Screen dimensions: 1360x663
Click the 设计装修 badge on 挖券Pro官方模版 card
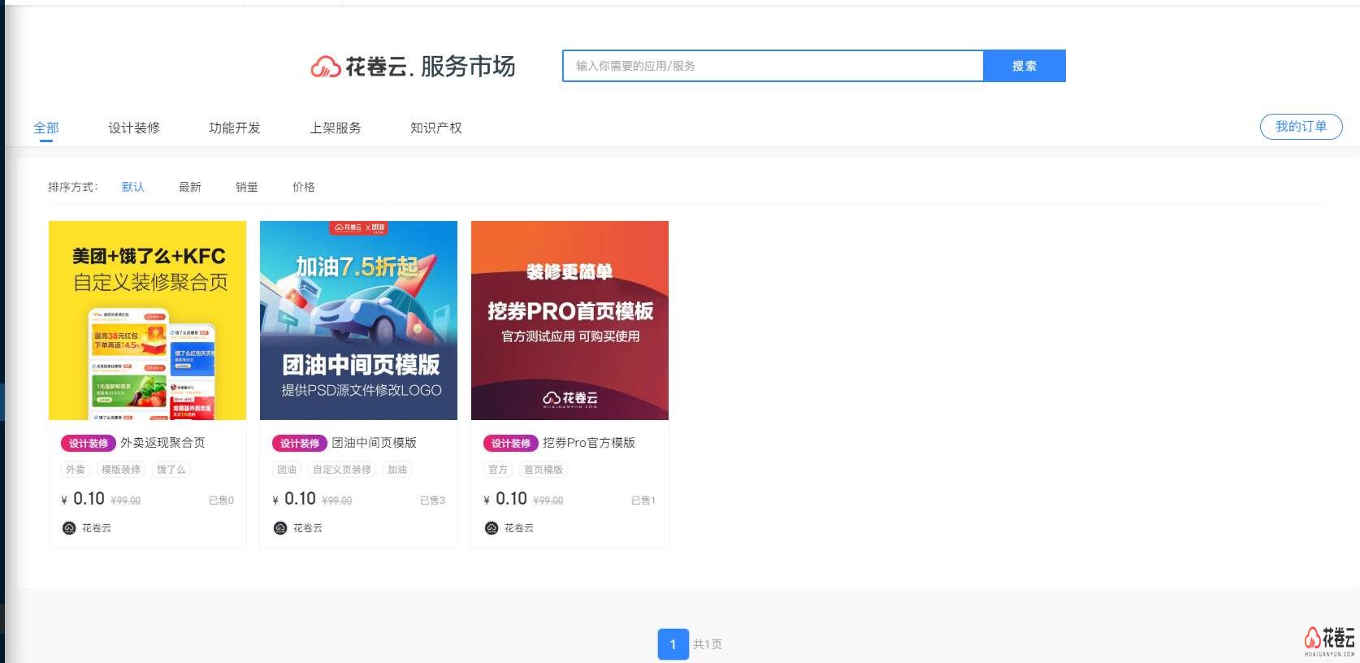(x=511, y=444)
